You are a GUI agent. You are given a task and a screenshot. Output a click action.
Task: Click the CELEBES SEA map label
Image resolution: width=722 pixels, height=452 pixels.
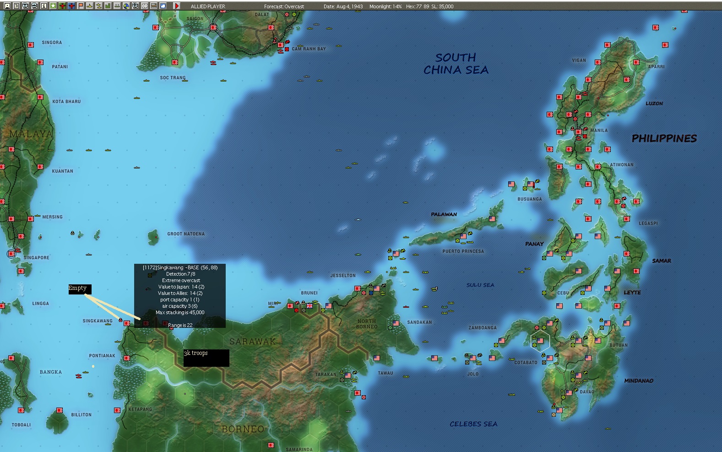(x=473, y=424)
